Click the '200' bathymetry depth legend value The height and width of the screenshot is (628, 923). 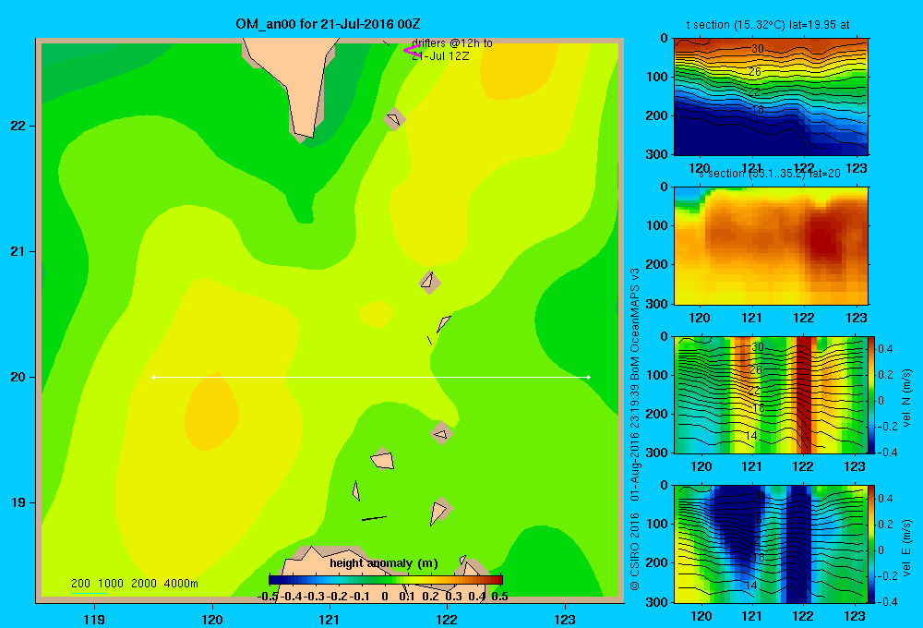[80, 584]
